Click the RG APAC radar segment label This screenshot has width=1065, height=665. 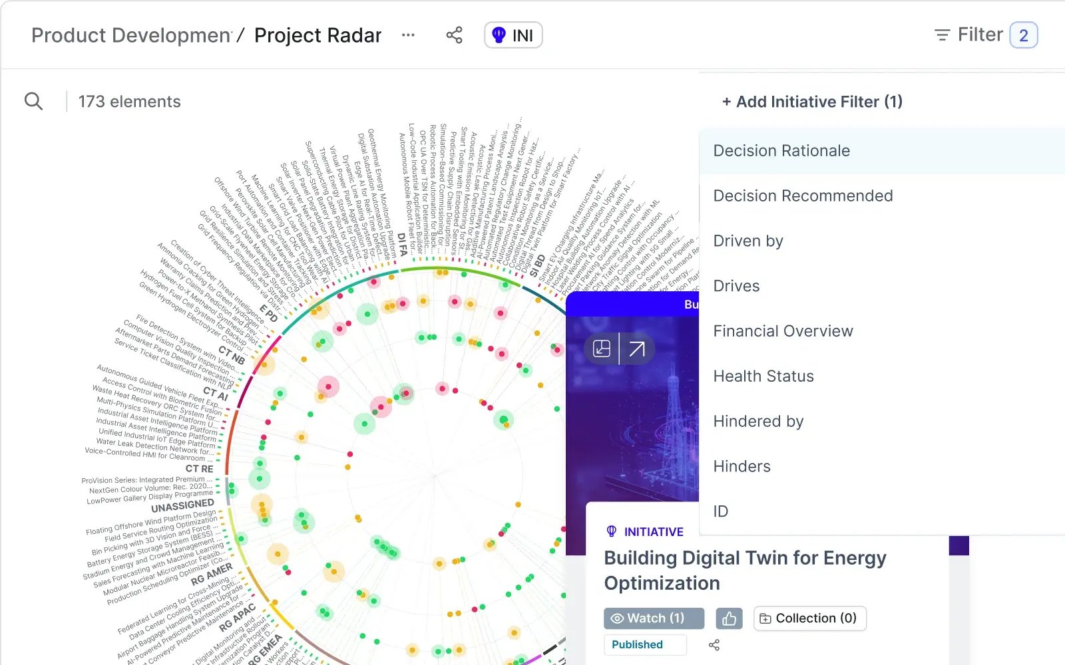coord(238,617)
